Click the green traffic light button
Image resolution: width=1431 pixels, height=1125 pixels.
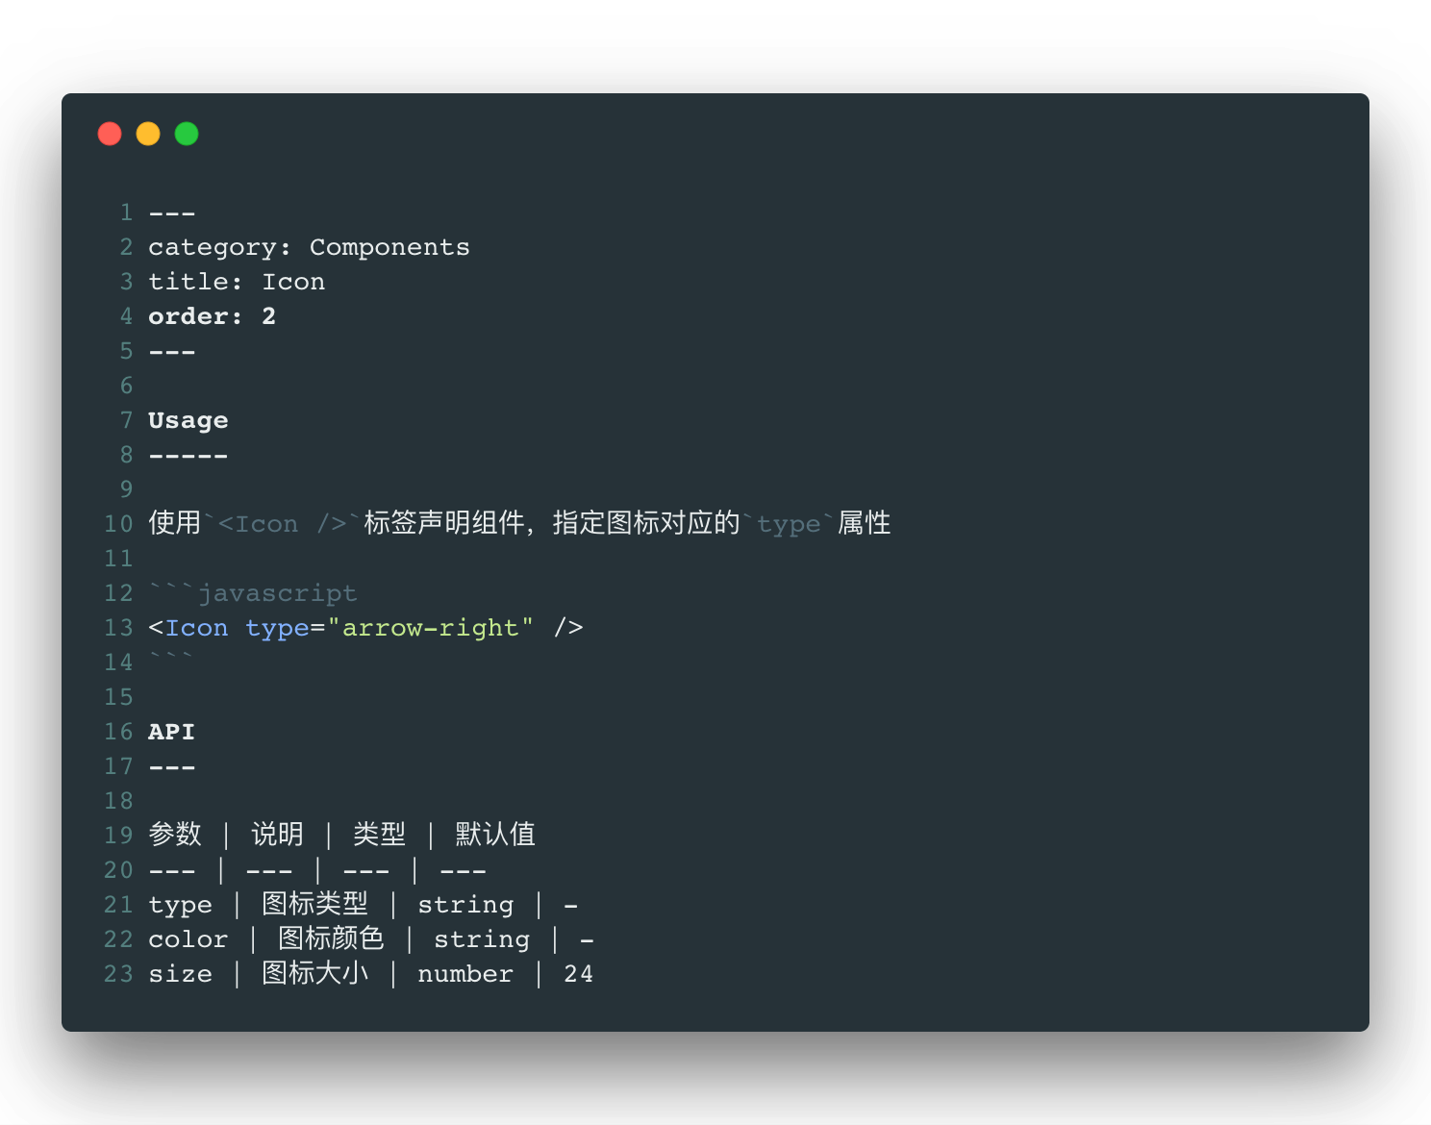point(187,134)
